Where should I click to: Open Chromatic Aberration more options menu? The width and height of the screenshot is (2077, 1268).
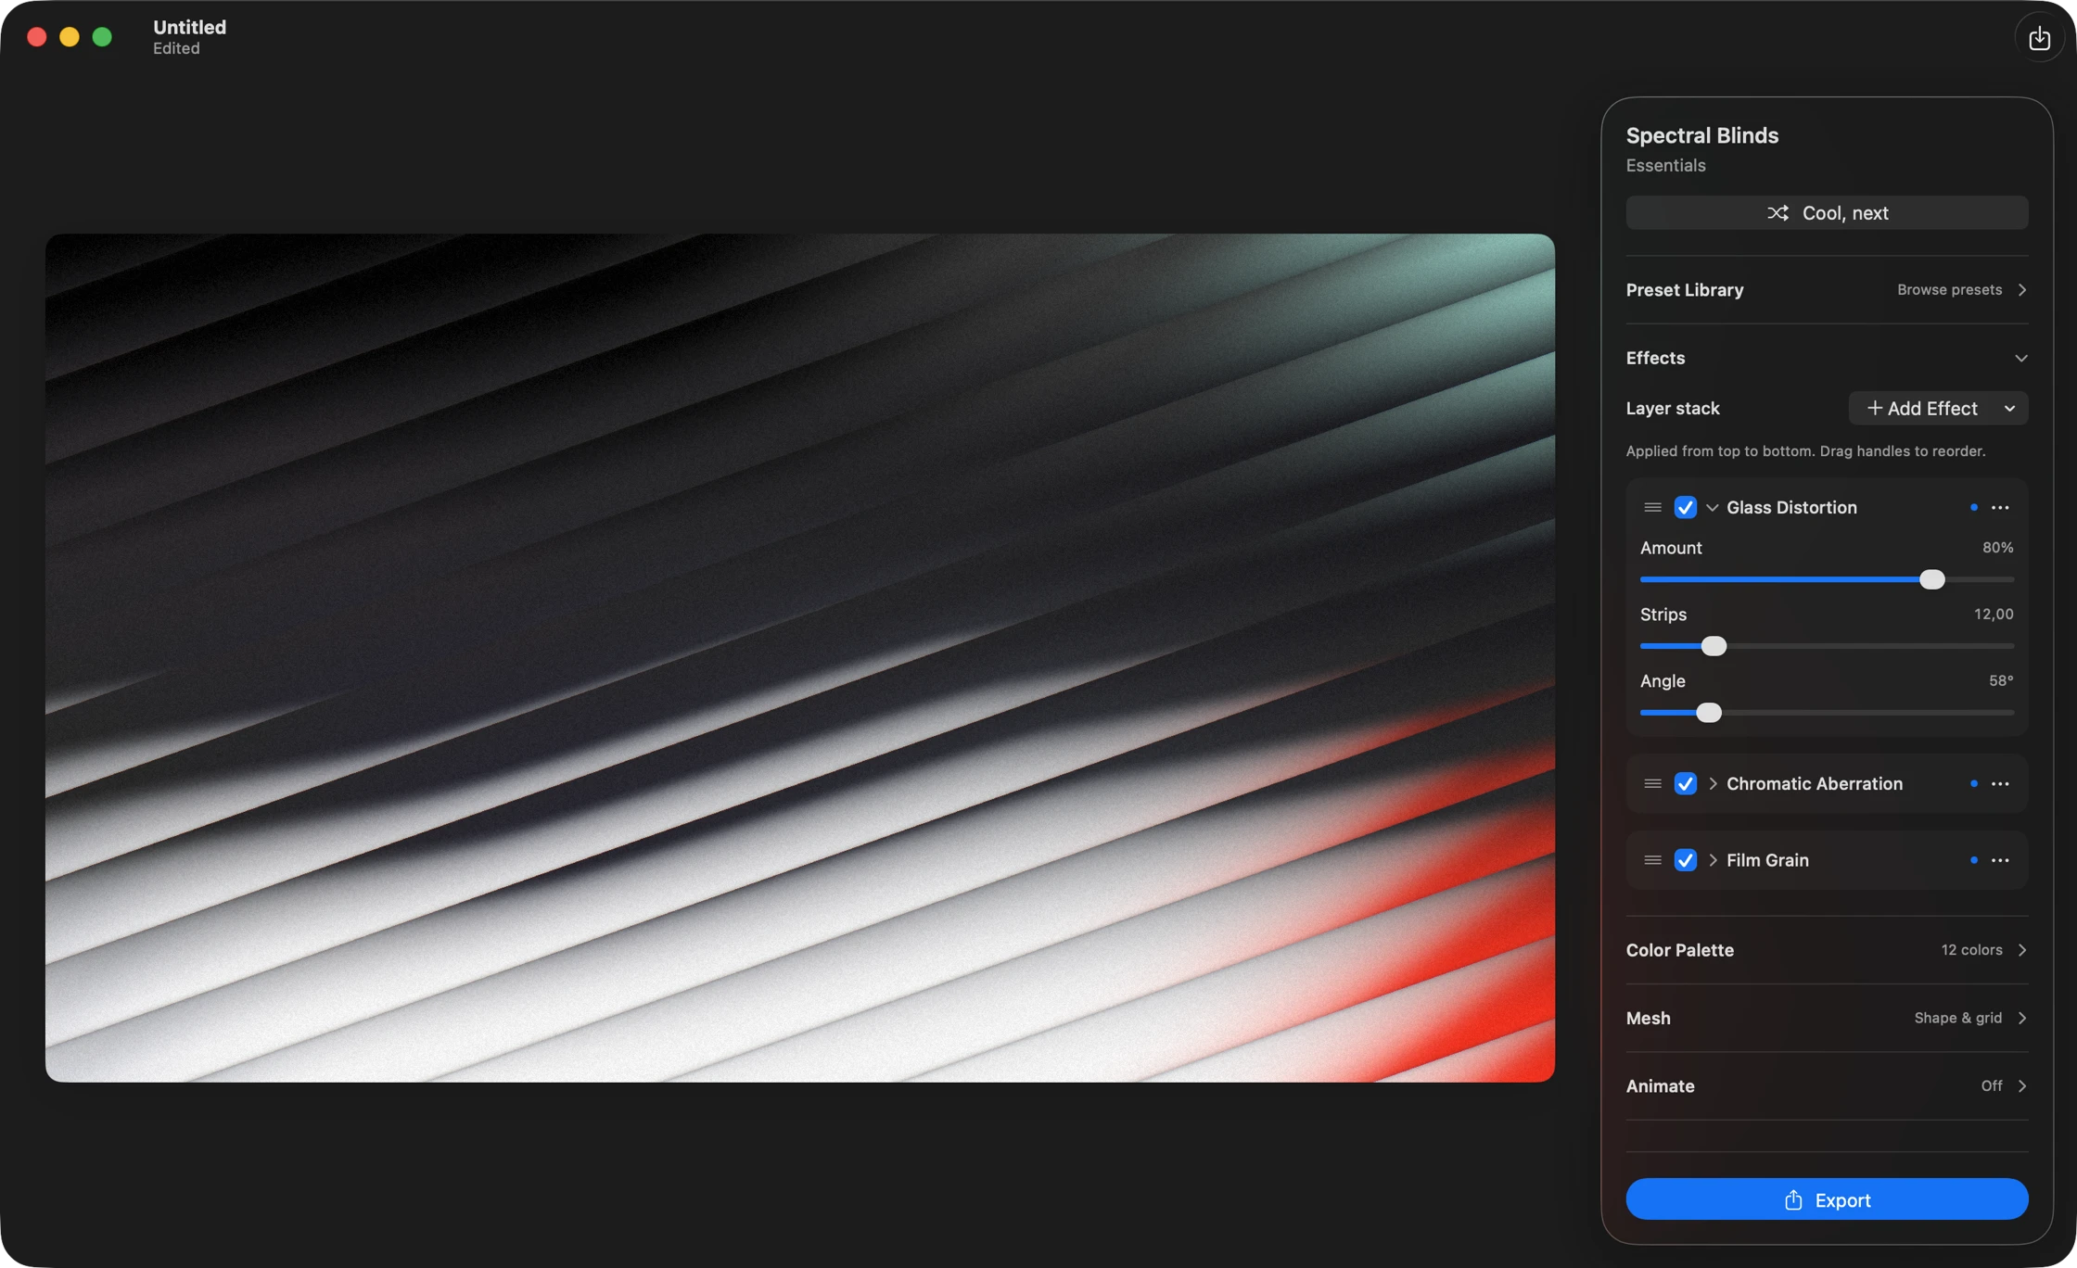2000,783
